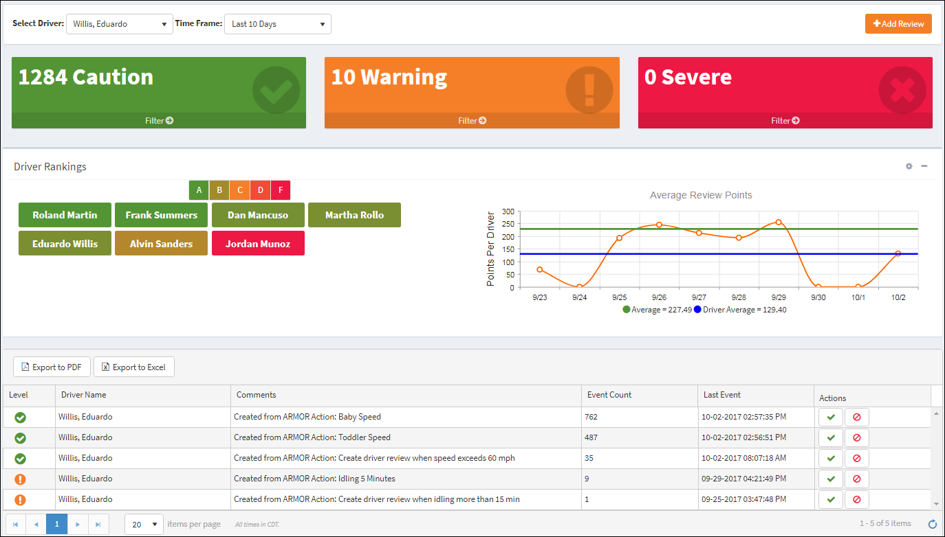Toggle the Driver Average legend entry
This screenshot has width=945, height=537.
(x=740, y=310)
